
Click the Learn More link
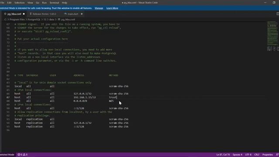(x=112, y=8)
